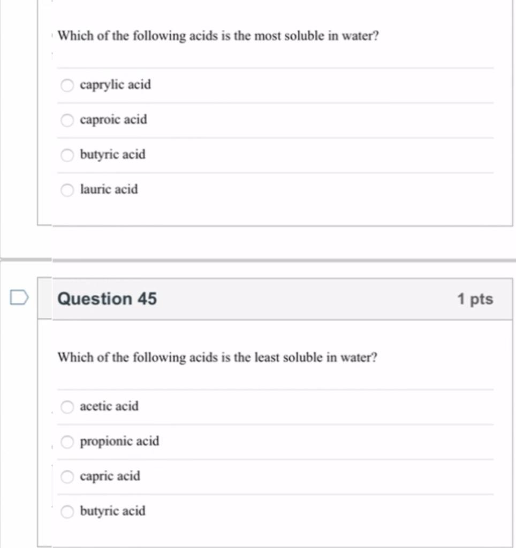This screenshot has height=548, width=516.
Task: Click the caproic acid answer label
Action: point(113,120)
